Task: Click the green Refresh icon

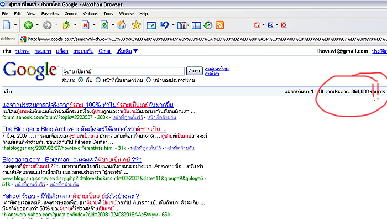Action: pos(104,25)
